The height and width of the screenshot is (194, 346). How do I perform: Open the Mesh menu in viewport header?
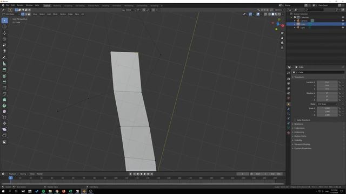click(x=55, y=14)
